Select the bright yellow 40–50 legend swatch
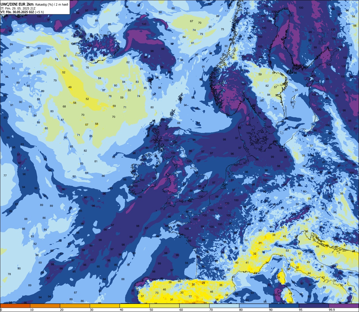This screenshot has height=312, width=359. pyautogui.click(x=135, y=306)
